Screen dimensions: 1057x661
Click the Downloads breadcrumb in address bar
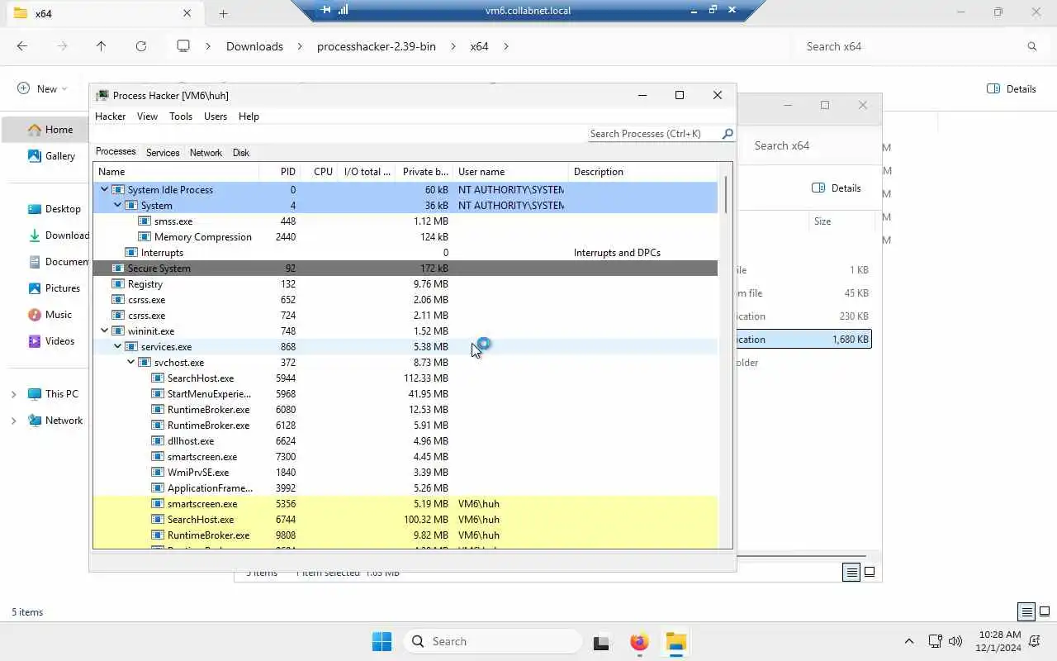254,46
